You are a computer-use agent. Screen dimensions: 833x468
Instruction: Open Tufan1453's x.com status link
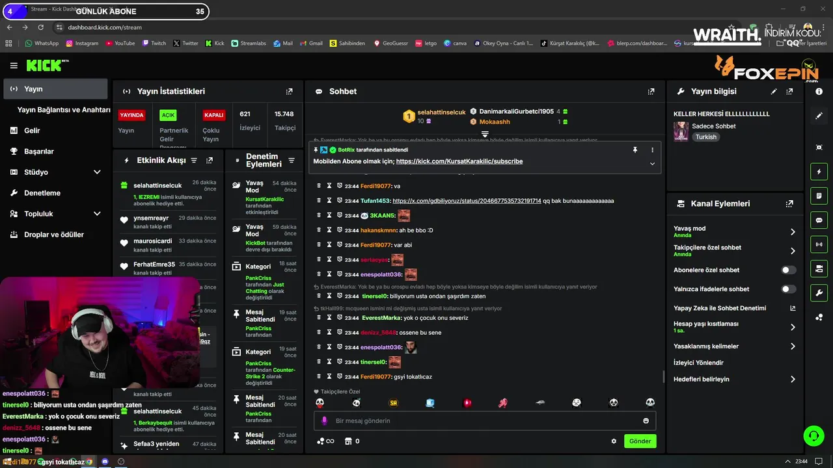[x=467, y=201]
